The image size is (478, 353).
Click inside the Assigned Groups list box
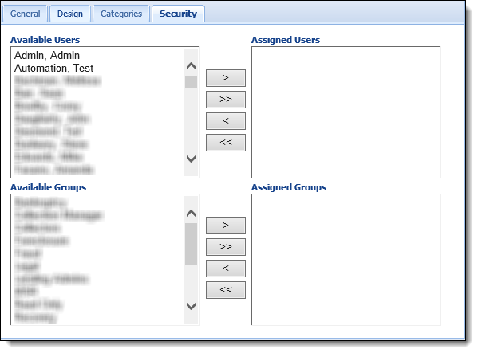click(x=346, y=260)
